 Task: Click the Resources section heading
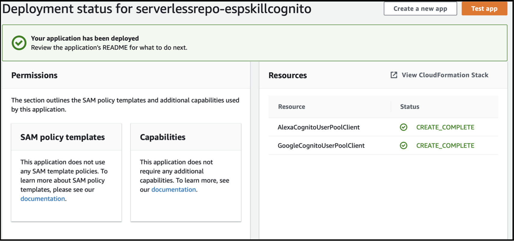288,75
